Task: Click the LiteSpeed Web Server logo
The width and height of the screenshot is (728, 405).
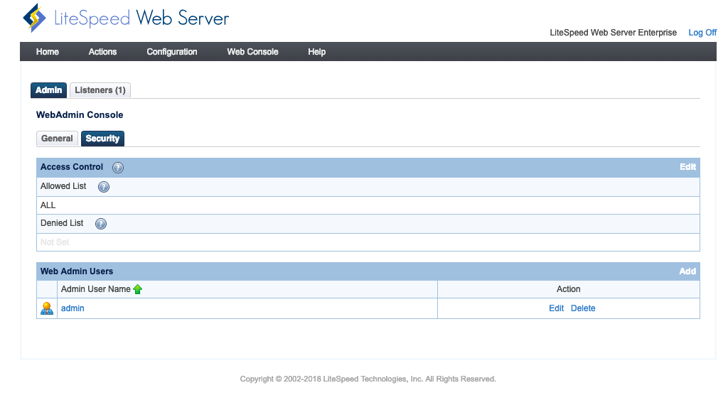Action: coord(126,18)
